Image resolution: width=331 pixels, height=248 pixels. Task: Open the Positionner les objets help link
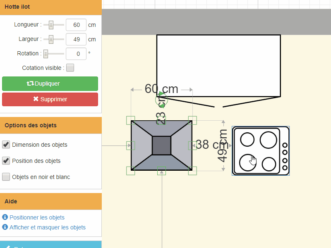37,217
